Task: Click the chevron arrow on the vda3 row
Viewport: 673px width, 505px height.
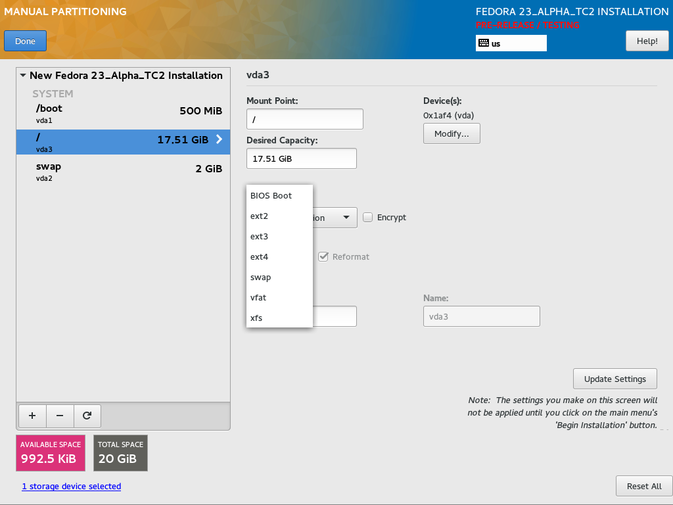Action: [x=219, y=139]
